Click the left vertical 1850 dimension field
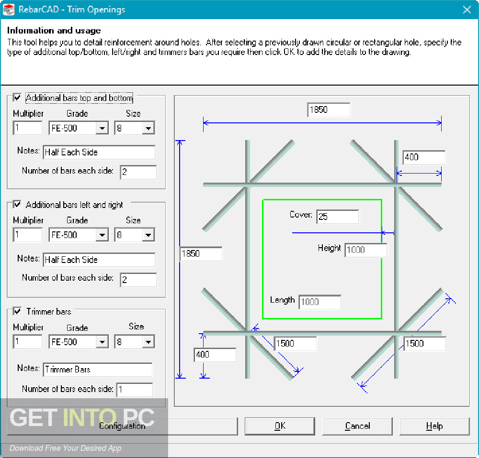The image size is (479, 458). pyautogui.click(x=201, y=254)
